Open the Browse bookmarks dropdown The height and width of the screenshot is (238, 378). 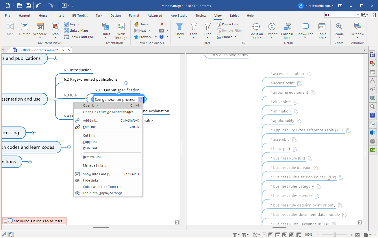[156, 37]
